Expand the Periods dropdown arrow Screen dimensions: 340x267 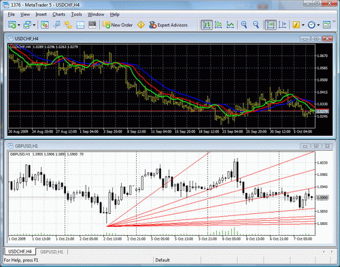coord(318,25)
